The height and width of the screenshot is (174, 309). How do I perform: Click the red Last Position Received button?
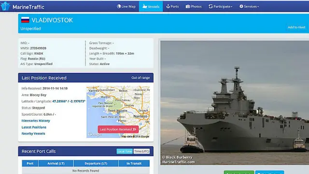118,130
